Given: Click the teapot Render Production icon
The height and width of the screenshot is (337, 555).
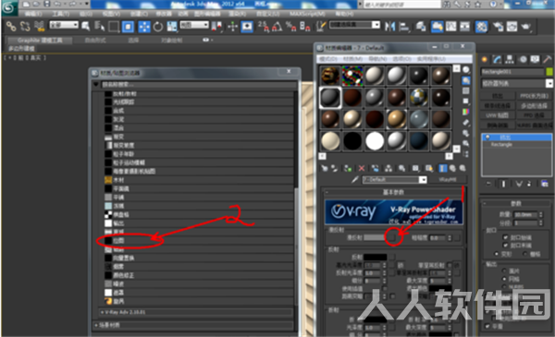Looking at the screenshot, I should [526, 27].
